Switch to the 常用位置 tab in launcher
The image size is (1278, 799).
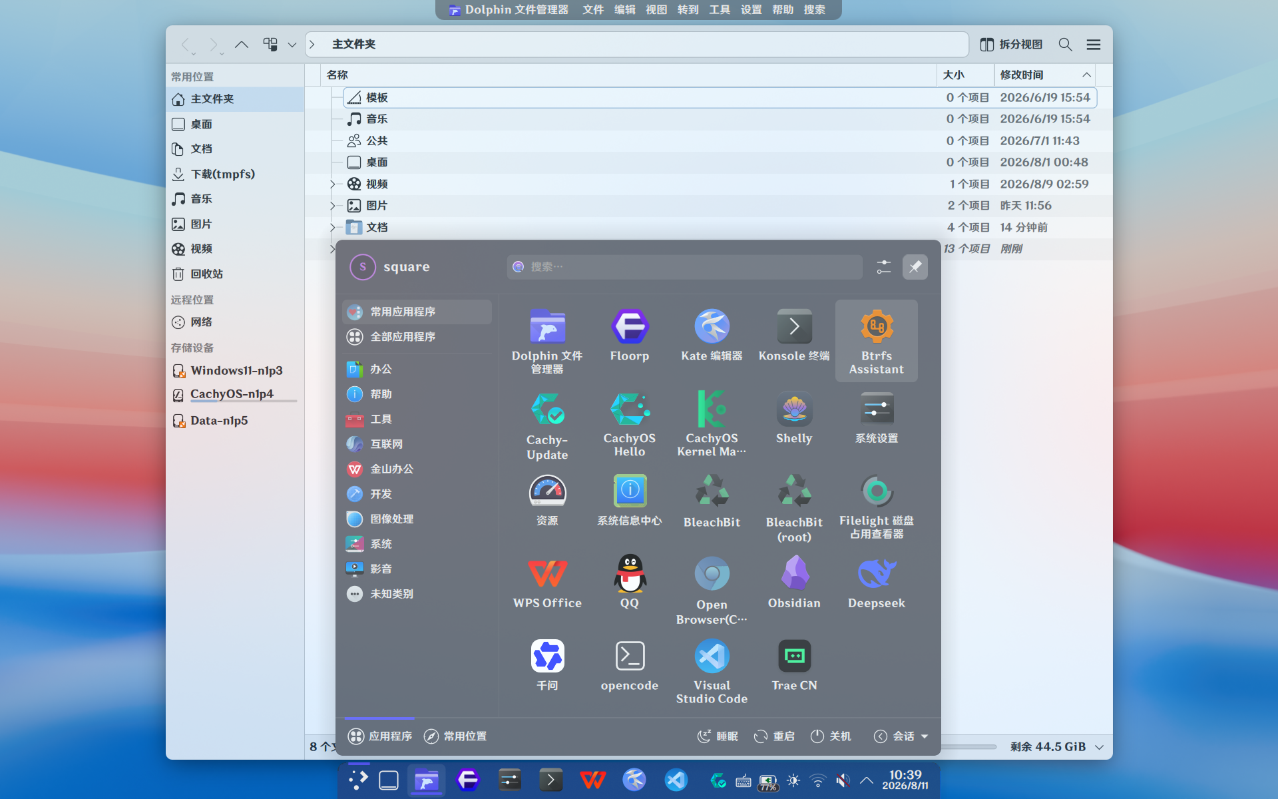point(456,736)
